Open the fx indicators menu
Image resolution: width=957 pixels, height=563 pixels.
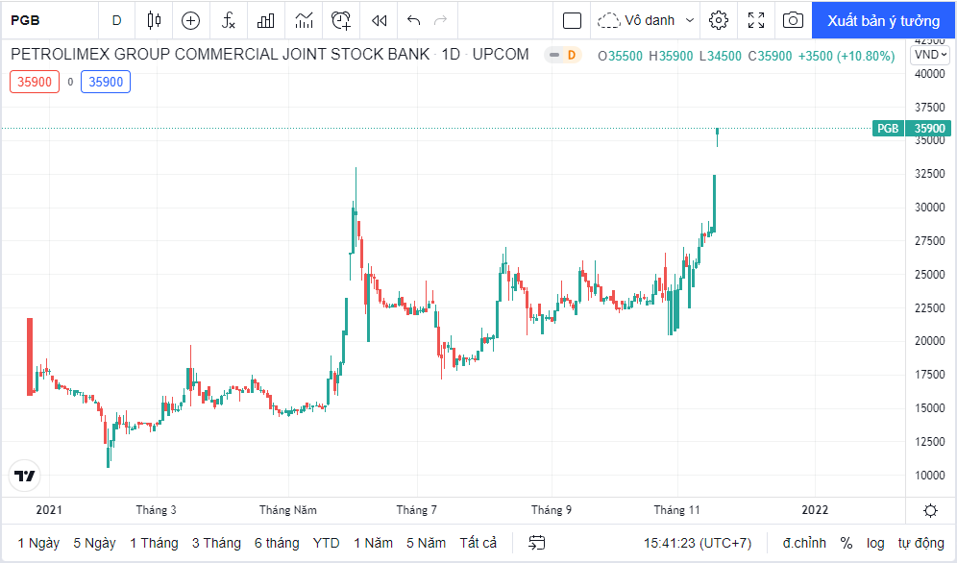[229, 20]
